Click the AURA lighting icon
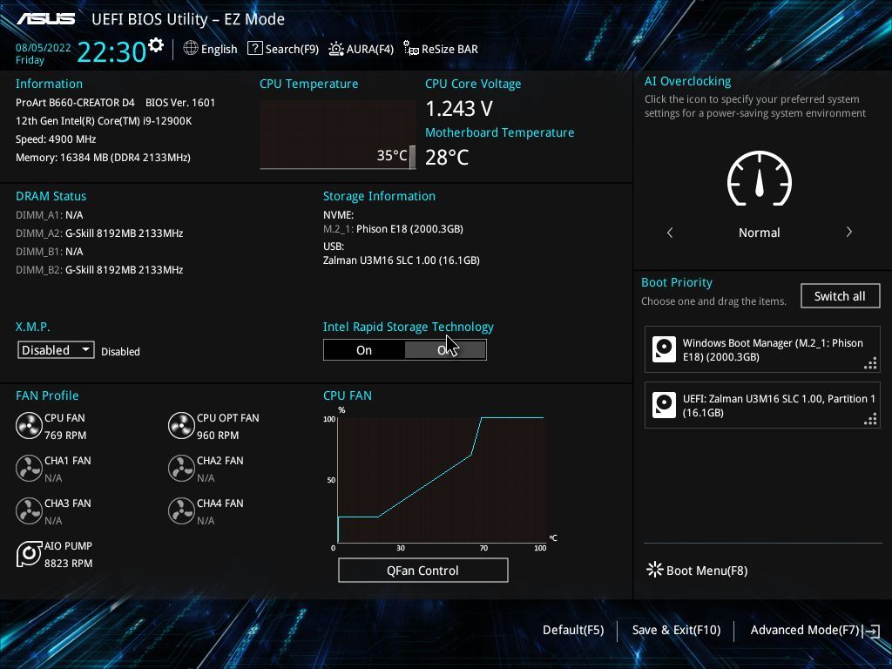892x669 pixels. click(336, 49)
